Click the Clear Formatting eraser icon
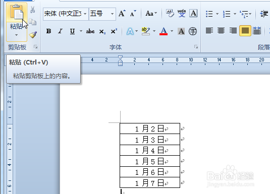The height and width of the screenshot is (194, 270). [x=170, y=13]
